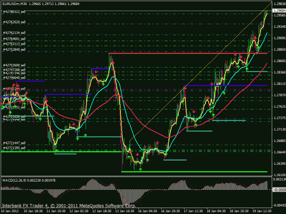Screen dimensions: 286x214
Task: Select order label #42752840 sell
Action: [14, 49]
